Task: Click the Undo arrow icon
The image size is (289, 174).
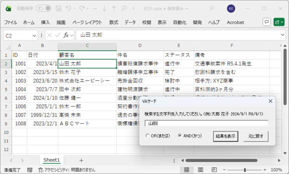Action: [x=69, y=8]
